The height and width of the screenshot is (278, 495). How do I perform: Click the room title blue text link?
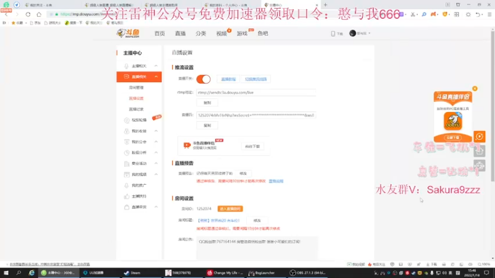point(218,221)
